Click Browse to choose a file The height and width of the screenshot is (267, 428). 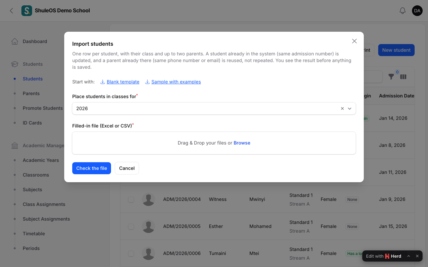[x=242, y=143]
